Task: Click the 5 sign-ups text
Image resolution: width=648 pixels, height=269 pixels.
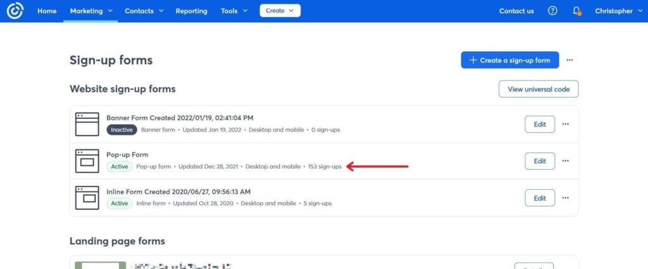Action: 317,203
